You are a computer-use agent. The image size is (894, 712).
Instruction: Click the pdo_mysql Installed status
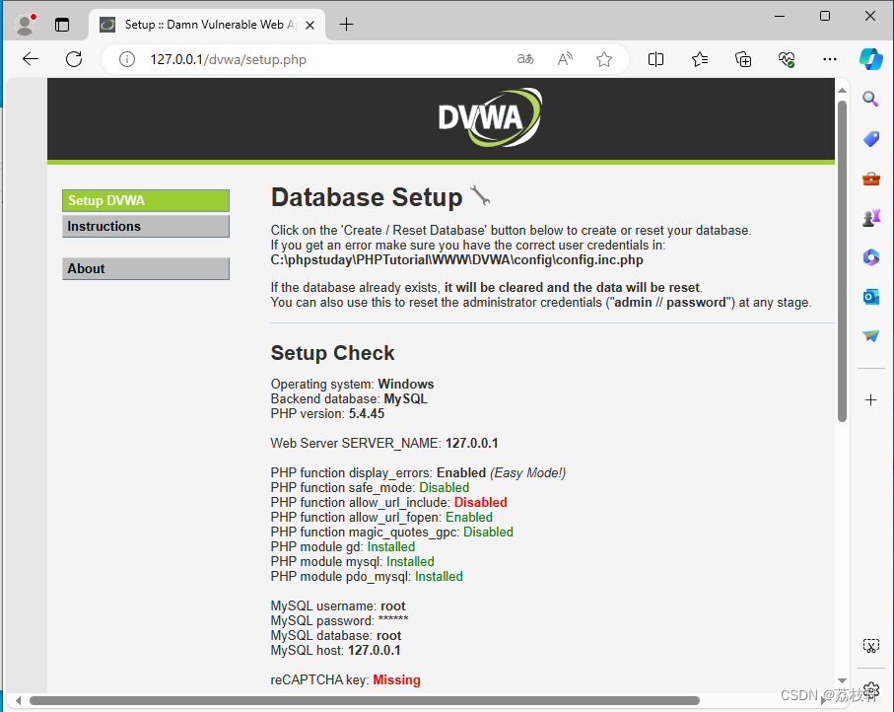coord(439,577)
